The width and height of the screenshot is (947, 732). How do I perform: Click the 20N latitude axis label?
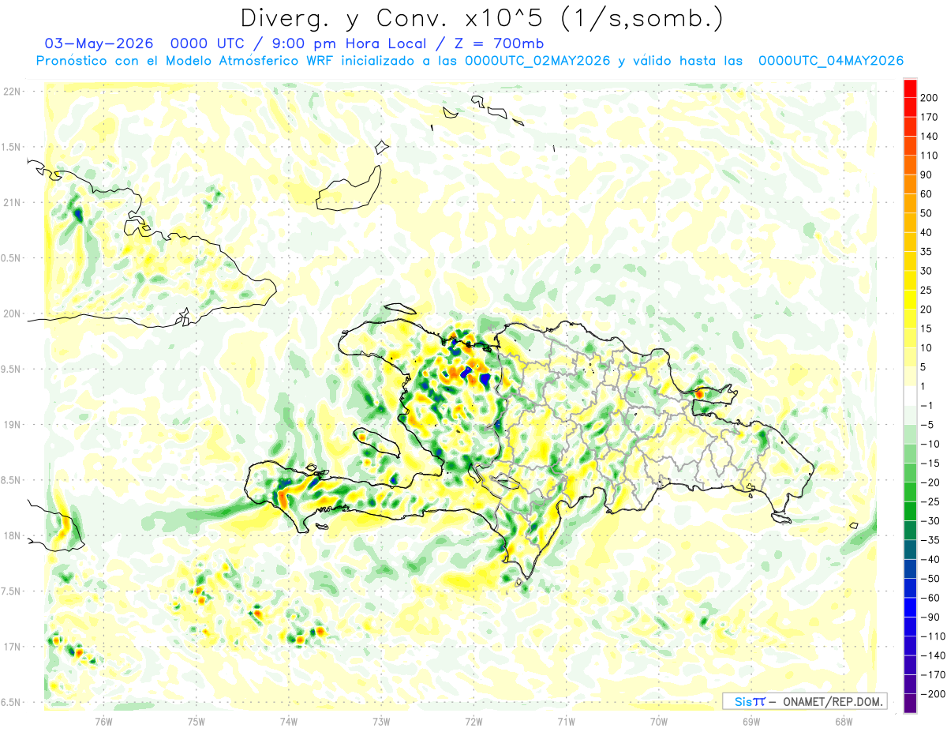(x=12, y=313)
